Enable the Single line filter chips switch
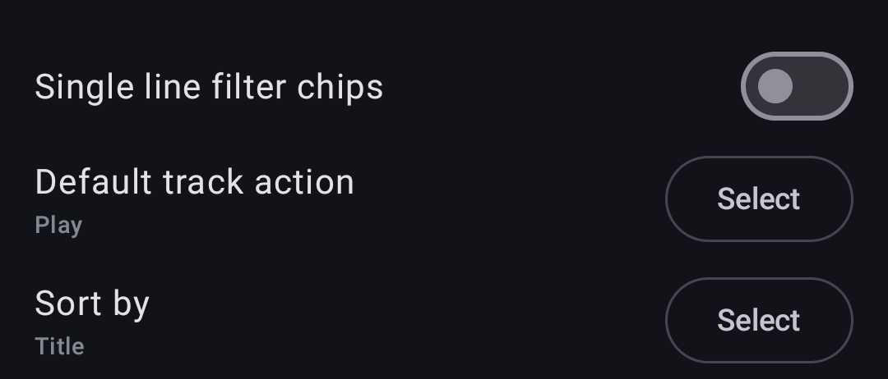The height and width of the screenshot is (379, 888). [x=797, y=86]
